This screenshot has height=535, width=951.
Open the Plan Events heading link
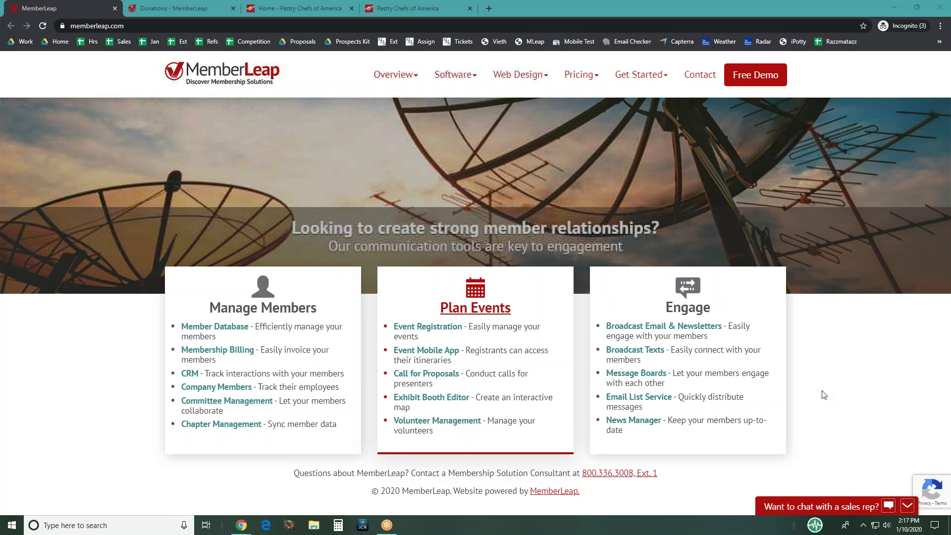tap(475, 308)
